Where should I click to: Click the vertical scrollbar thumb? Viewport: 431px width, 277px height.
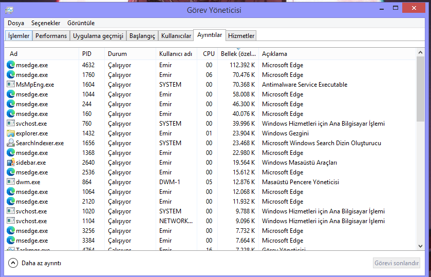tap(420, 89)
